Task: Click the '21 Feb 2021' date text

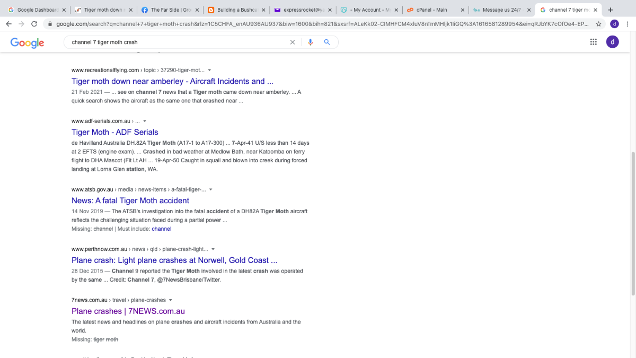Action: pos(87,92)
